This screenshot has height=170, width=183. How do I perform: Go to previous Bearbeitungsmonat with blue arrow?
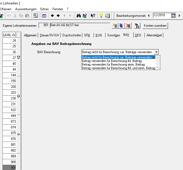coord(149,15)
